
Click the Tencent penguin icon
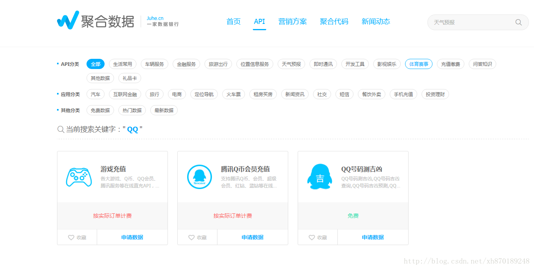pyautogui.click(x=199, y=177)
